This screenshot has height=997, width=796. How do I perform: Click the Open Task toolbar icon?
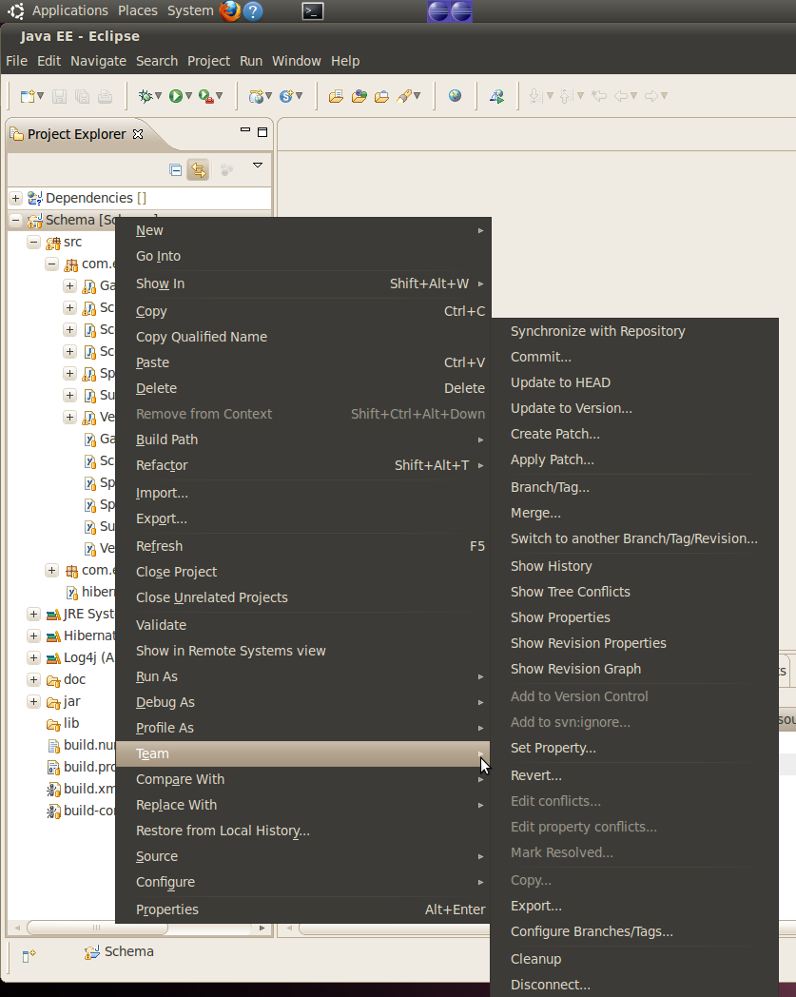click(x=381, y=96)
